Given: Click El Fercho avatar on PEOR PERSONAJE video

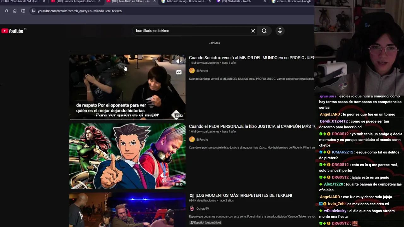Looking at the screenshot, I should [192, 139].
